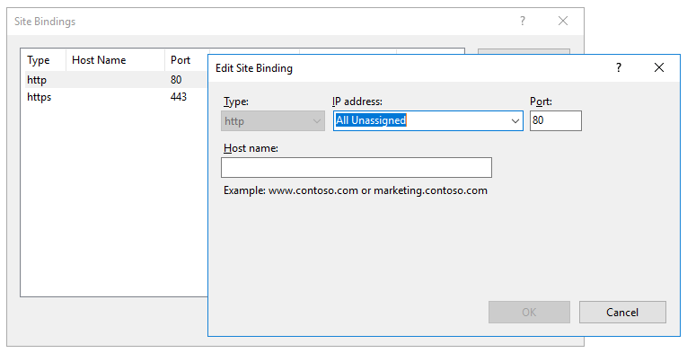Open the IP address dropdown
Viewport: 687px width, 353px height.
pyautogui.click(x=515, y=121)
